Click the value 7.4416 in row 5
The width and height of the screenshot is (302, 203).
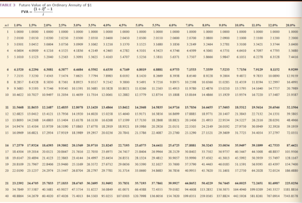[293, 57]
